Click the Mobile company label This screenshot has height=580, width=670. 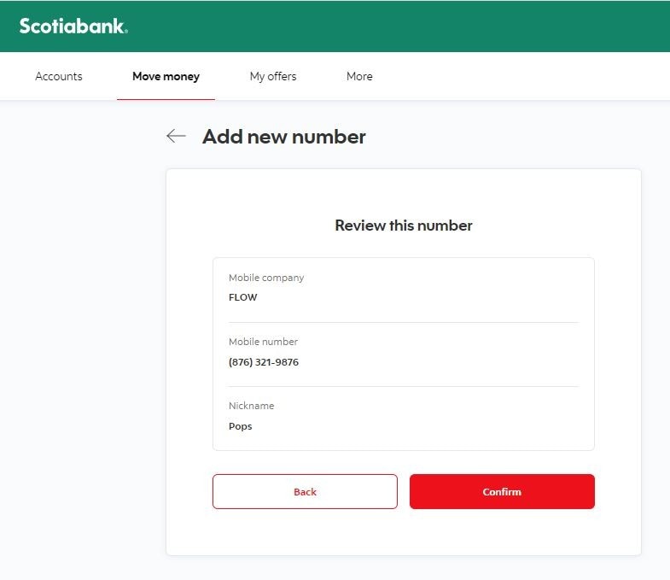(x=266, y=278)
